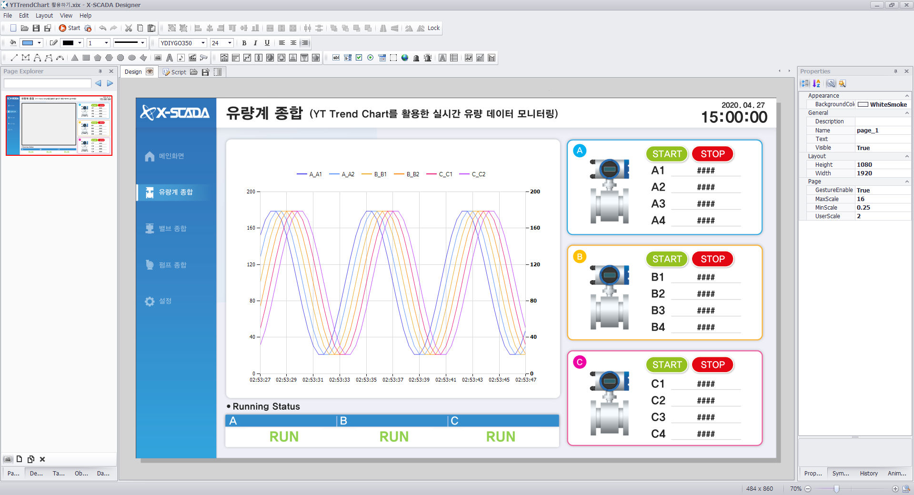914x495 pixels.
Task: Open the fill color dropdown
Action: point(39,43)
